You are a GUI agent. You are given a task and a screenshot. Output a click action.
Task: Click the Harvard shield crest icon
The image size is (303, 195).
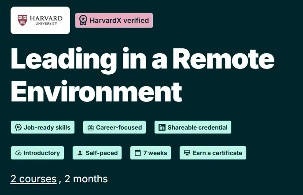click(x=22, y=20)
